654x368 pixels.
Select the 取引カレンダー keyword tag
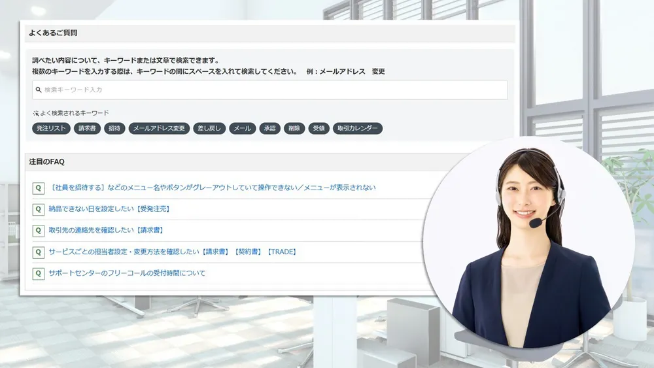pyautogui.click(x=358, y=128)
